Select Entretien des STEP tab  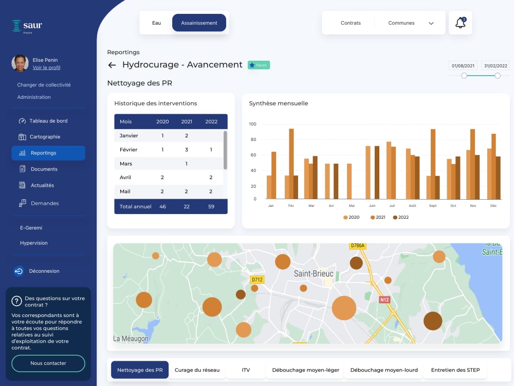pos(455,370)
